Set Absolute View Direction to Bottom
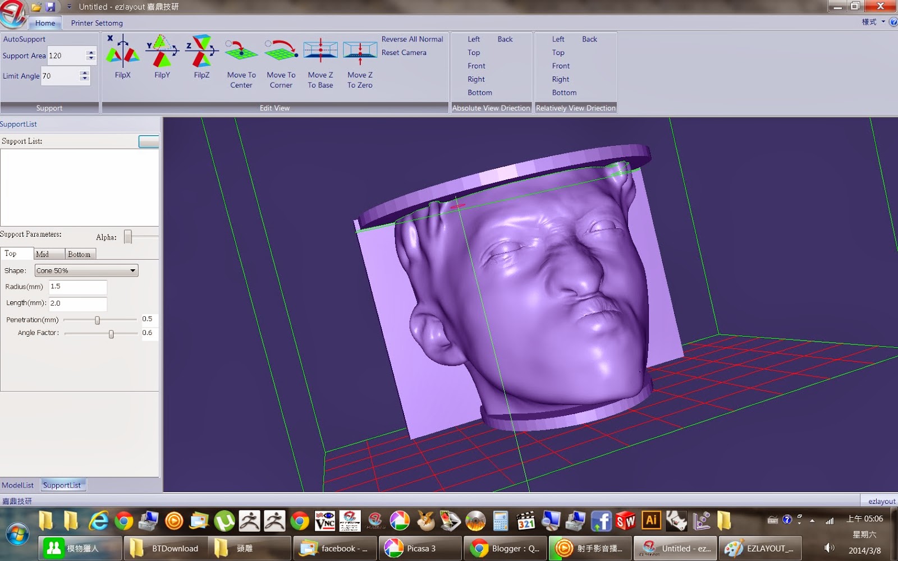The image size is (898, 561). tap(480, 93)
